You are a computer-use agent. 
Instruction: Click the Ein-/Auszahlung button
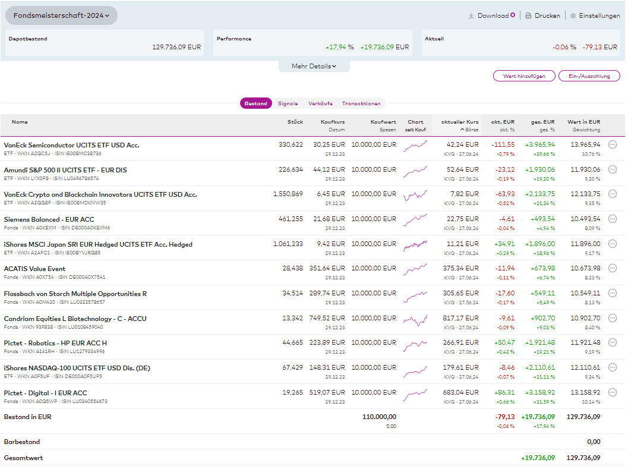(589, 76)
